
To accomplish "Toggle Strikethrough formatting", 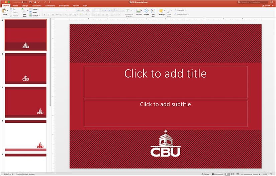I will click(57, 15).
